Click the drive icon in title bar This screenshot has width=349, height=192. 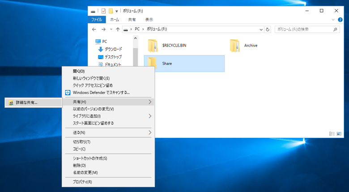93,11
